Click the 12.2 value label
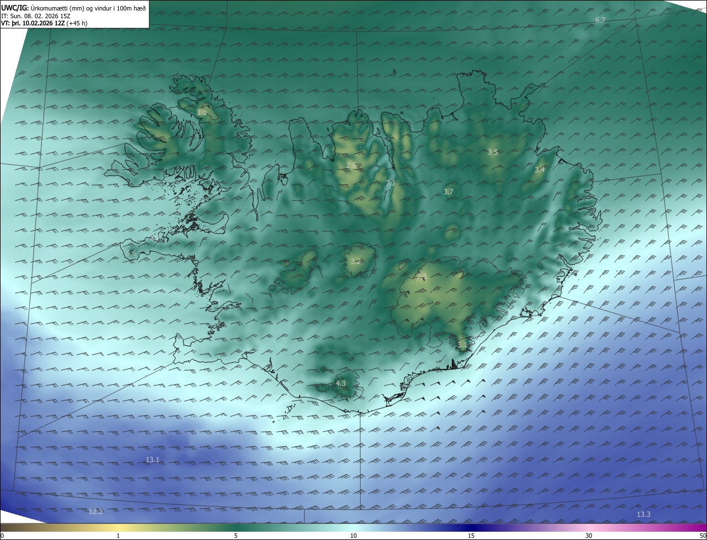Screen dimensions: 707x540 96,512
